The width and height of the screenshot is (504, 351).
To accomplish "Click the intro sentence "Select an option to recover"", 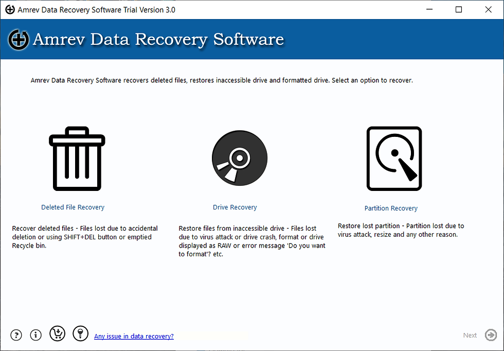I will tap(372, 80).
